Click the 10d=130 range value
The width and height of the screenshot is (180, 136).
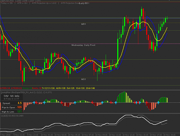point(80,88)
